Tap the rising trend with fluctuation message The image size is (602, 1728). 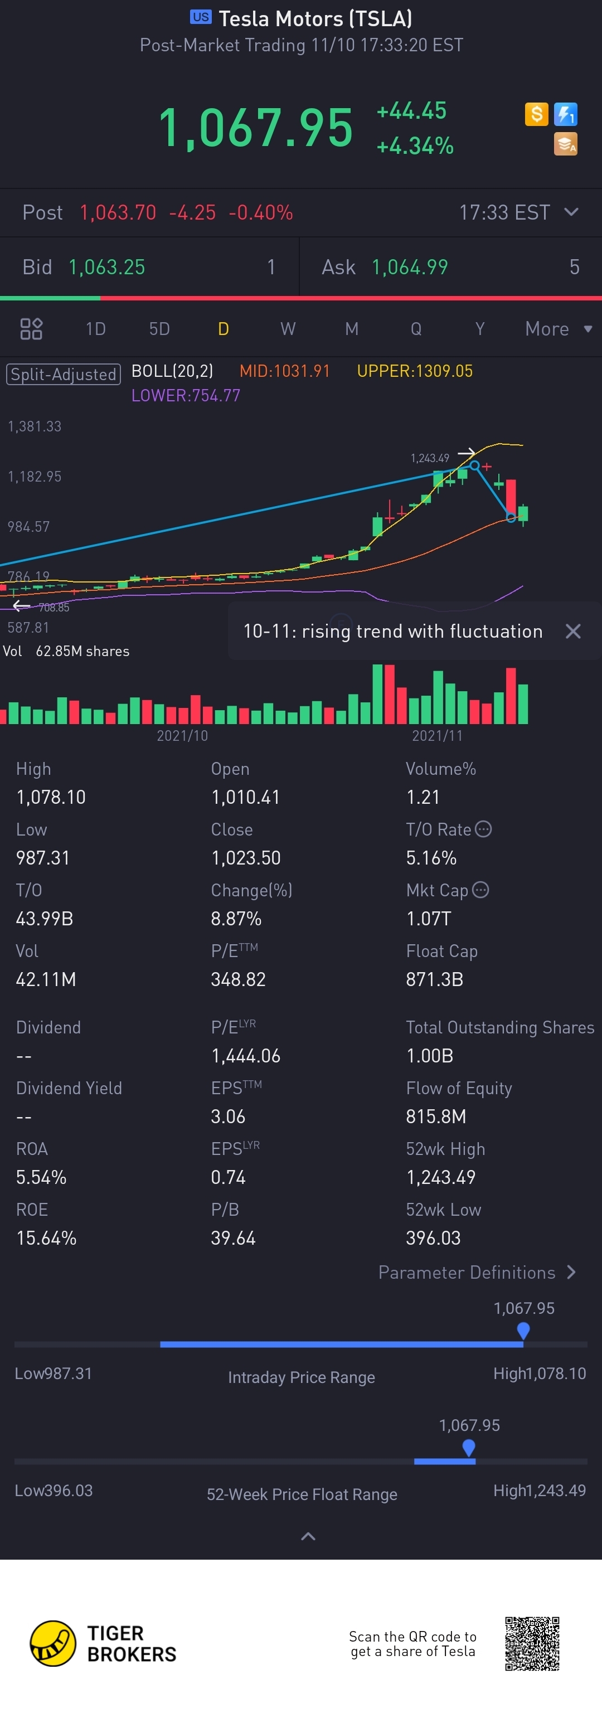tap(392, 631)
